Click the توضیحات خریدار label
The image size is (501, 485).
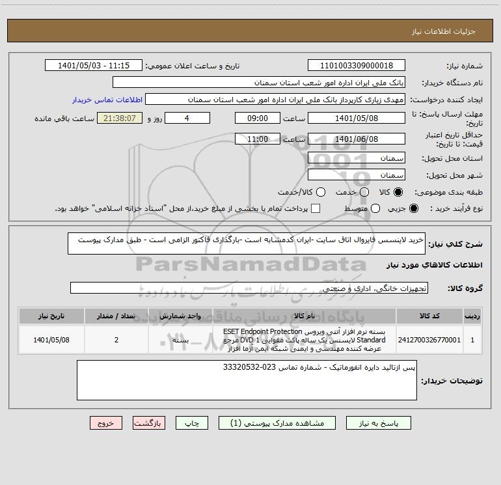(x=452, y=380)
